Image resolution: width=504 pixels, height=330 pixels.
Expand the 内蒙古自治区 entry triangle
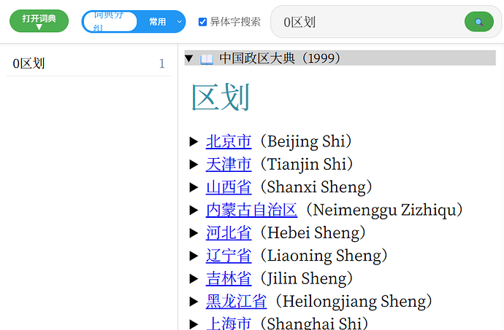[194, 210]
